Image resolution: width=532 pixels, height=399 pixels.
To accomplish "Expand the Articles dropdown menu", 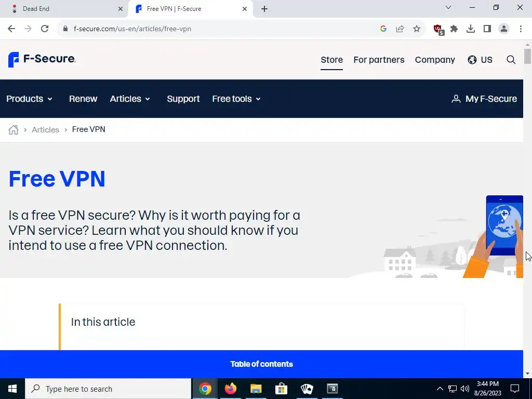I will point(130,99).
